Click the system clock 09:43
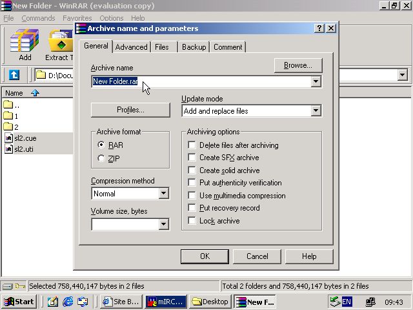This screenshot has height=310, width=413. point(394,302)
